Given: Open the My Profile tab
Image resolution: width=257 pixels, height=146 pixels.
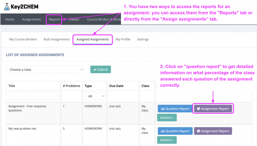Looking at the screenshot, I should tap(123, 39).
